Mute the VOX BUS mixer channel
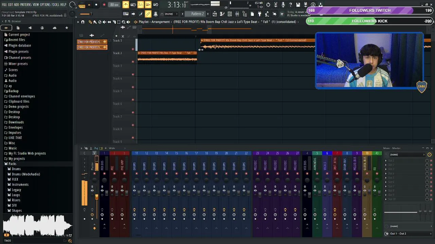 click(x=307, y=174)
